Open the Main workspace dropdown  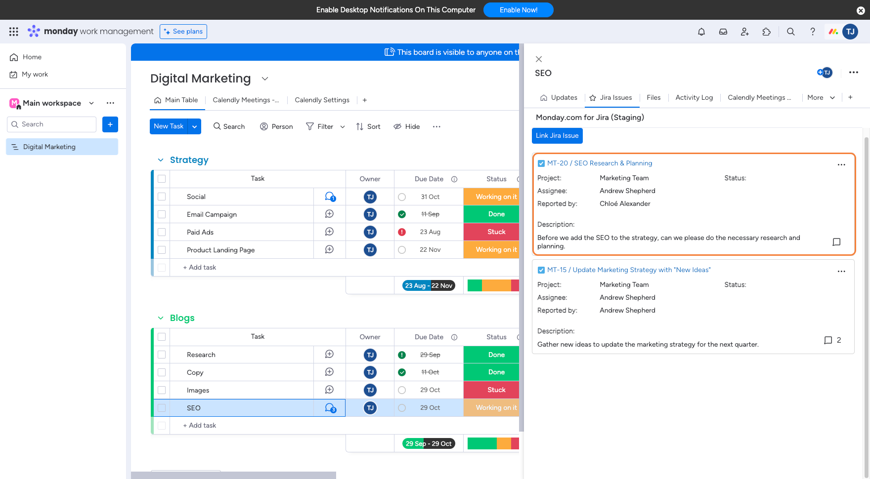coord(91,103)
